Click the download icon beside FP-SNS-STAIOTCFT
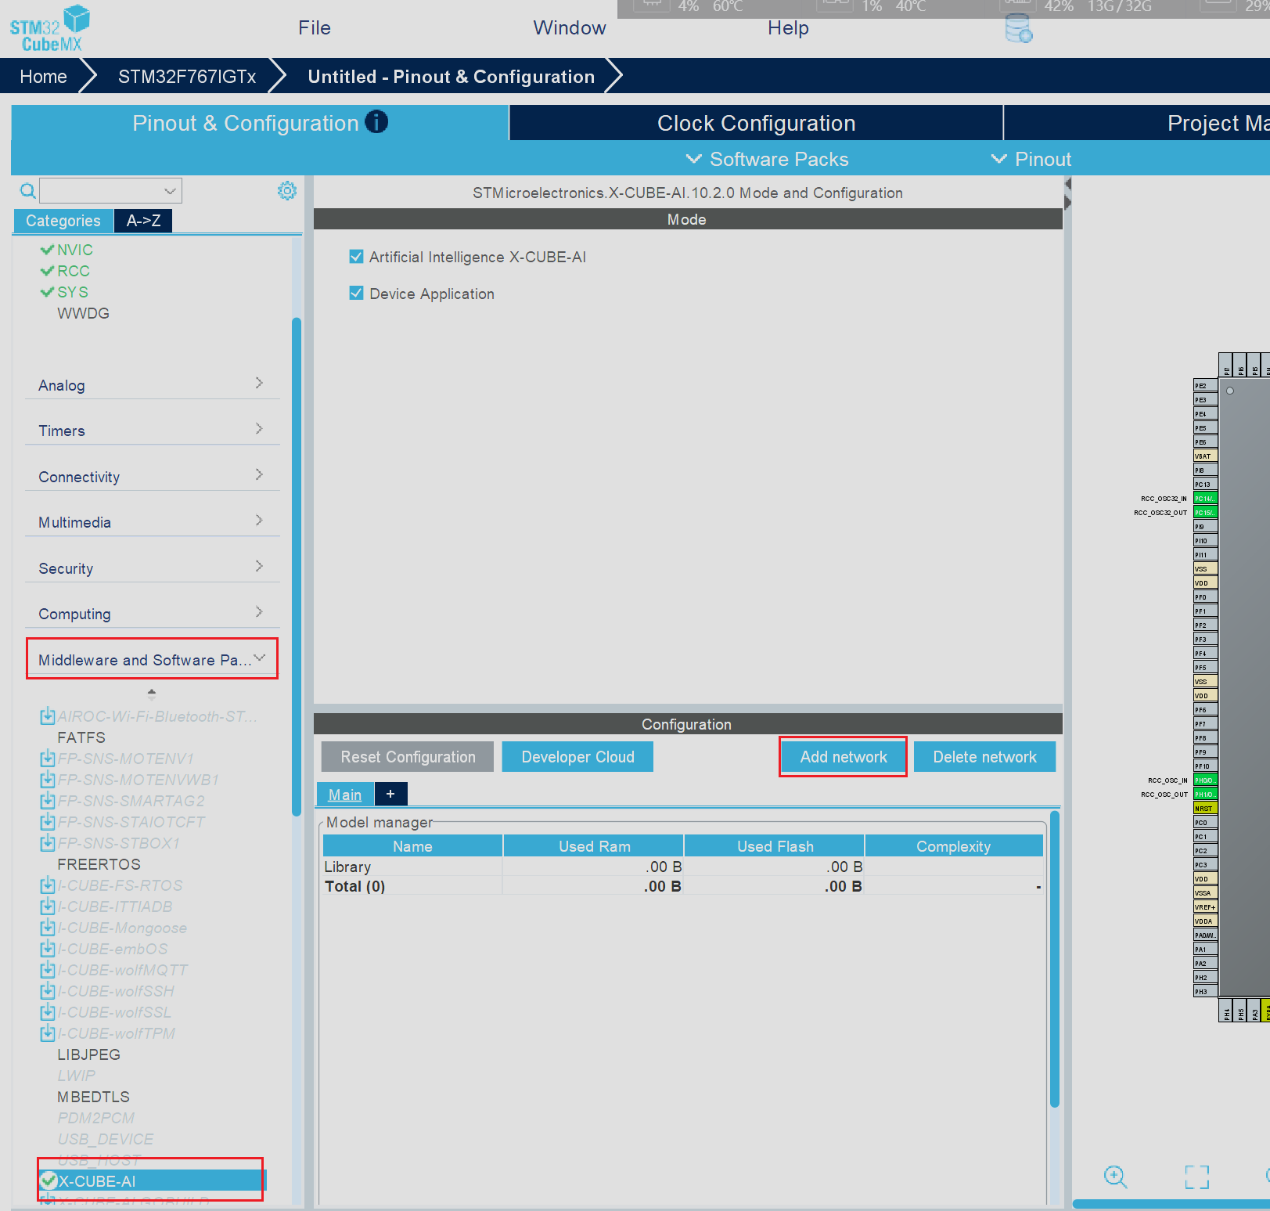Viewport: 1270px width, 1211px height. click(x=48, y=821)
